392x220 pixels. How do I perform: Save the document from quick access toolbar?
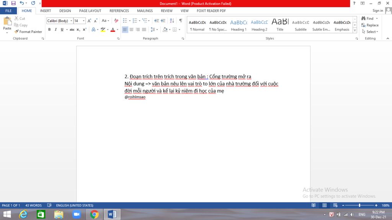[13, 3]
